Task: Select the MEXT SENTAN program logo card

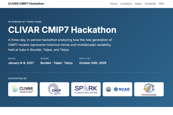Action: (x=149, y=89)
